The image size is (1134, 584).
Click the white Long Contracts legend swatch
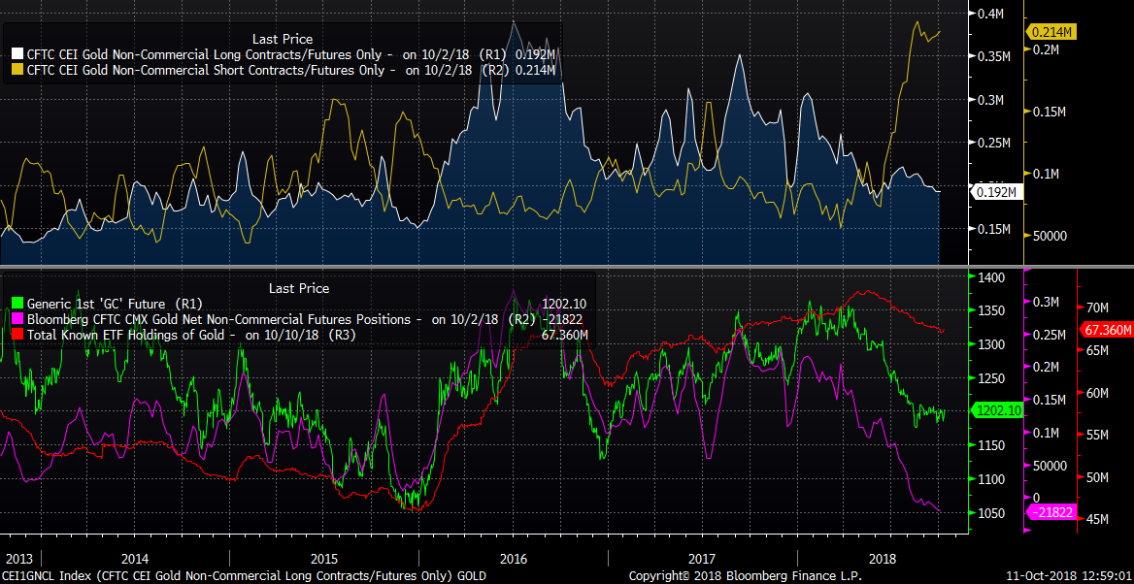coord(17,55)
